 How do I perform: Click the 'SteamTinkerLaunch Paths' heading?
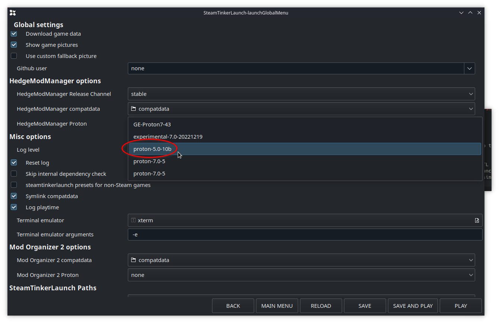click(53, 288)
